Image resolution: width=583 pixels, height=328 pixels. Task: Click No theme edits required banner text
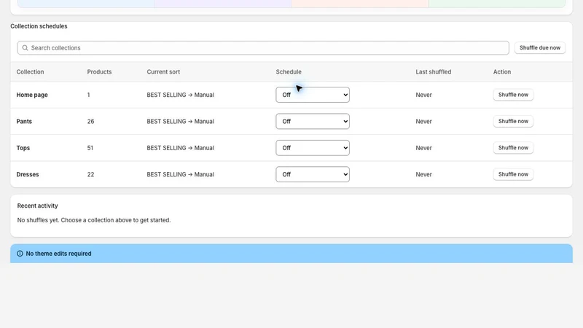[59, 254]
